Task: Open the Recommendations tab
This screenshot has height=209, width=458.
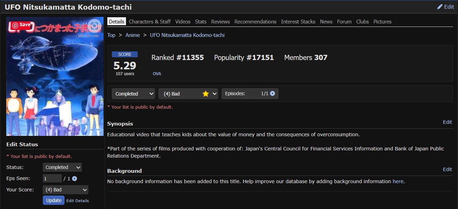Action: point(255,21)
